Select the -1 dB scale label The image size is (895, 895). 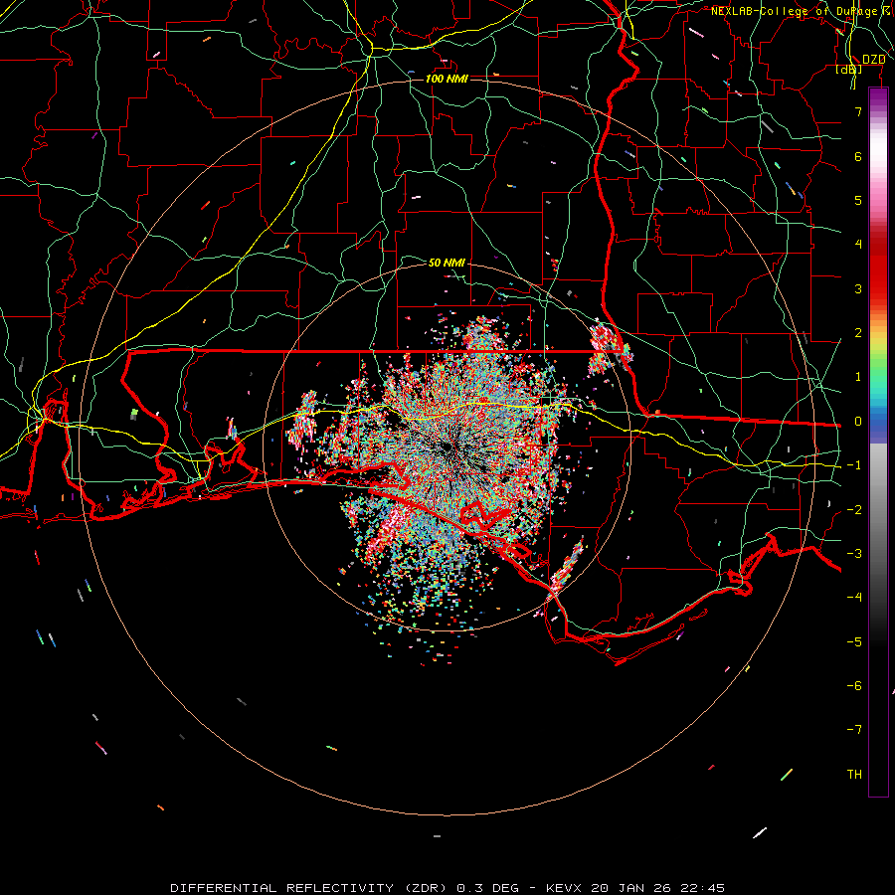pyautogui.click(x=854, y=465)
